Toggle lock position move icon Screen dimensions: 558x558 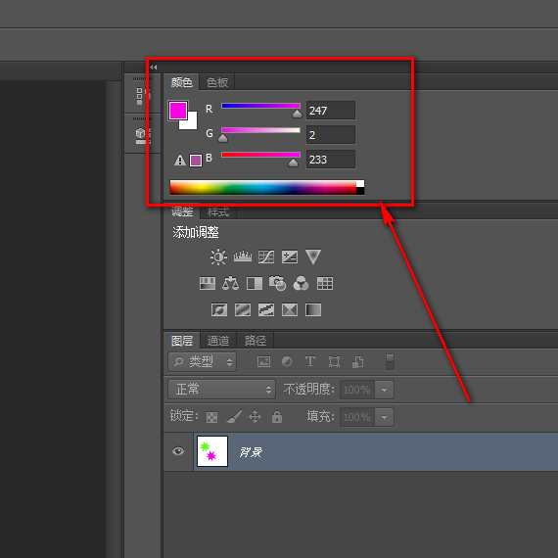(x=256, y=416)
